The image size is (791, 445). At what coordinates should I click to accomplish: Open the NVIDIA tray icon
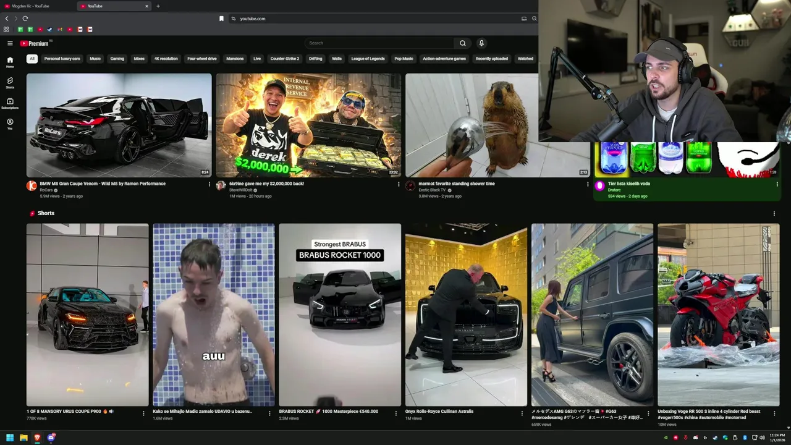pos(666,438)
